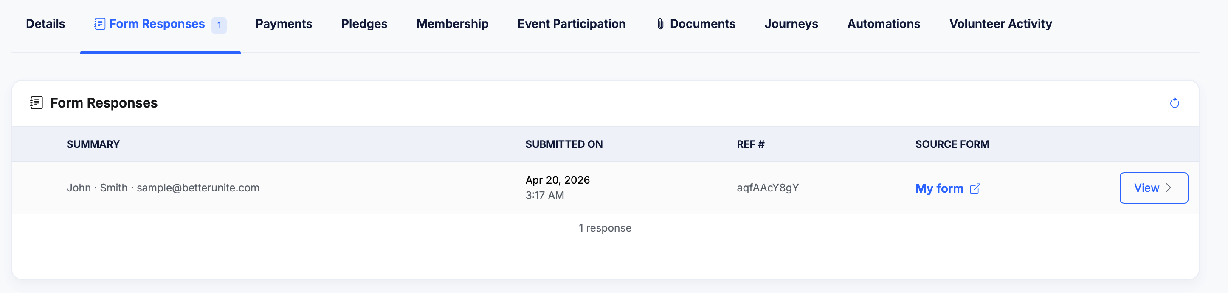Switch to the Payments tab

pyautogui.click(x=284, y=24)
